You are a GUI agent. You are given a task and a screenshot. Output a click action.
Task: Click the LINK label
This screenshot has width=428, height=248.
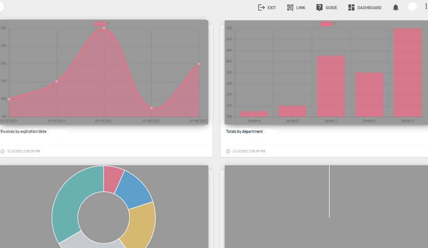tap(301, 8)
